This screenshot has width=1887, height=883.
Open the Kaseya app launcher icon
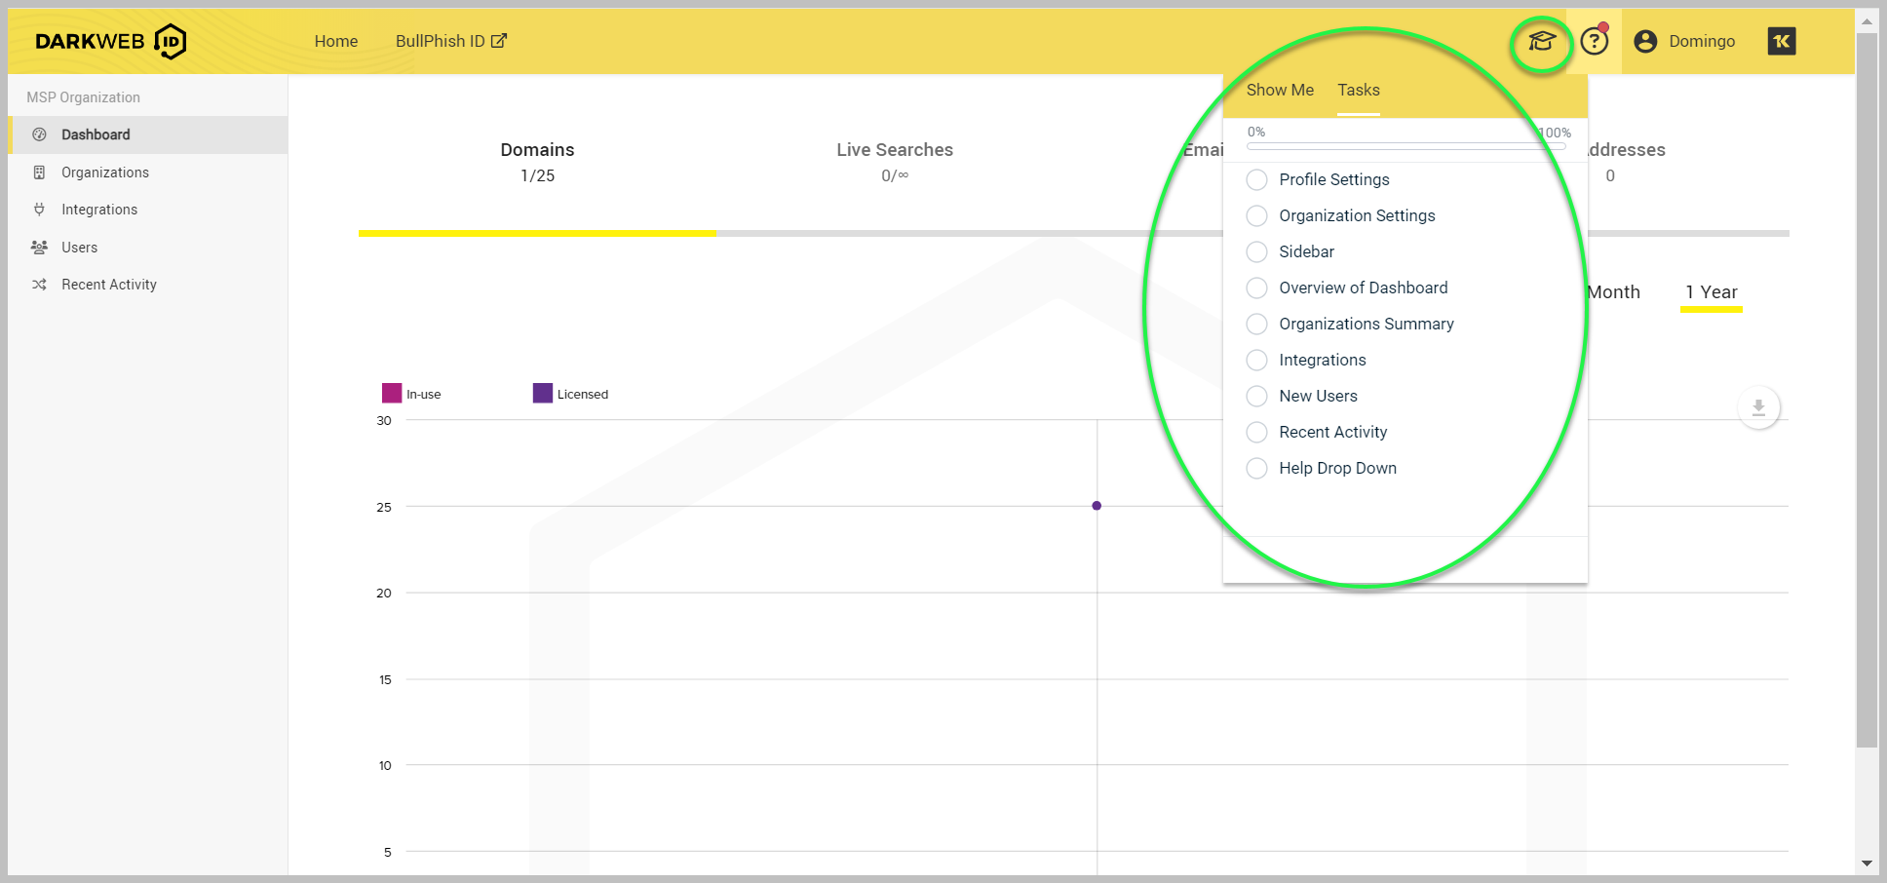tap(1781, 41)
